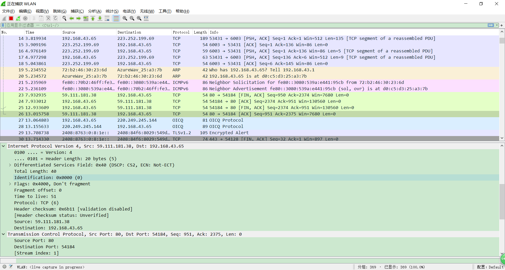Toggle auto-scroll during live capture
Image resolution: width=505 pixels, height=270 pixels.
point(107,18)
